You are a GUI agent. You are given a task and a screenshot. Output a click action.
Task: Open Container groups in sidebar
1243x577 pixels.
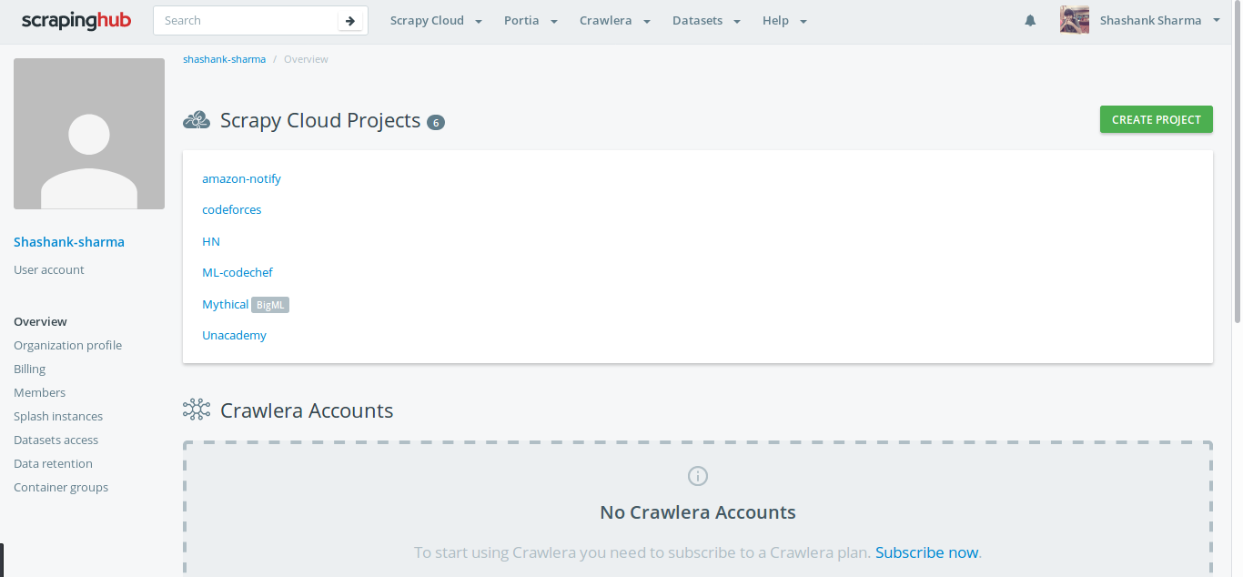click(x=61, y=487)
